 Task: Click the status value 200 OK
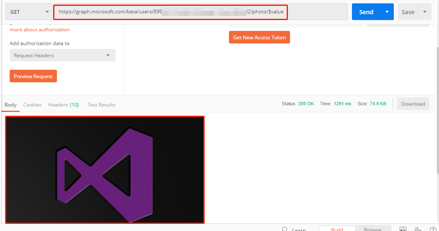click(306, 104)
